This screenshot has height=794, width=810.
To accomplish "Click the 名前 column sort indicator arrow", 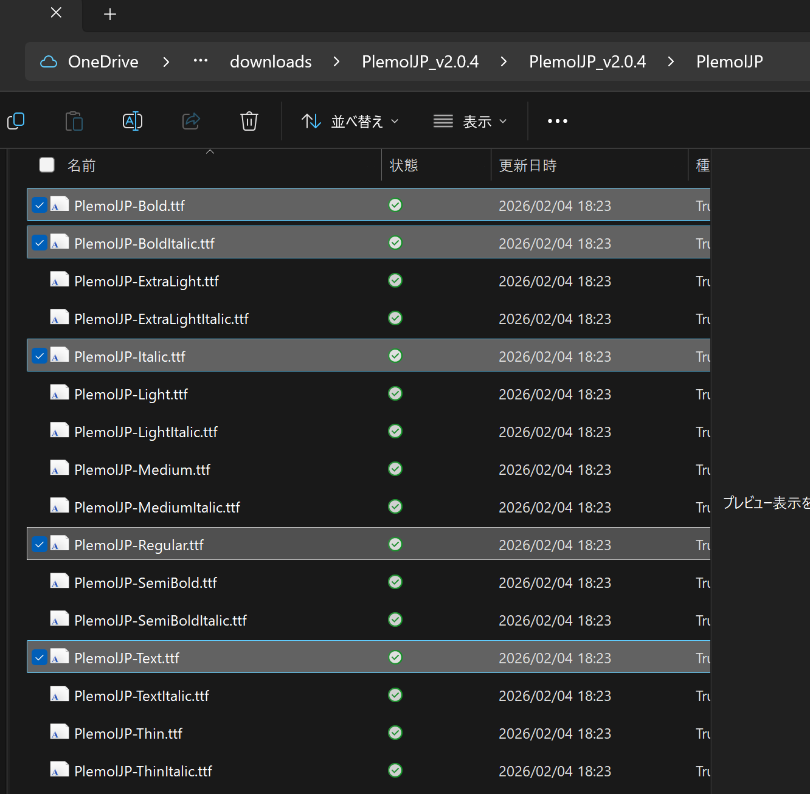I will tap(210, 152).
